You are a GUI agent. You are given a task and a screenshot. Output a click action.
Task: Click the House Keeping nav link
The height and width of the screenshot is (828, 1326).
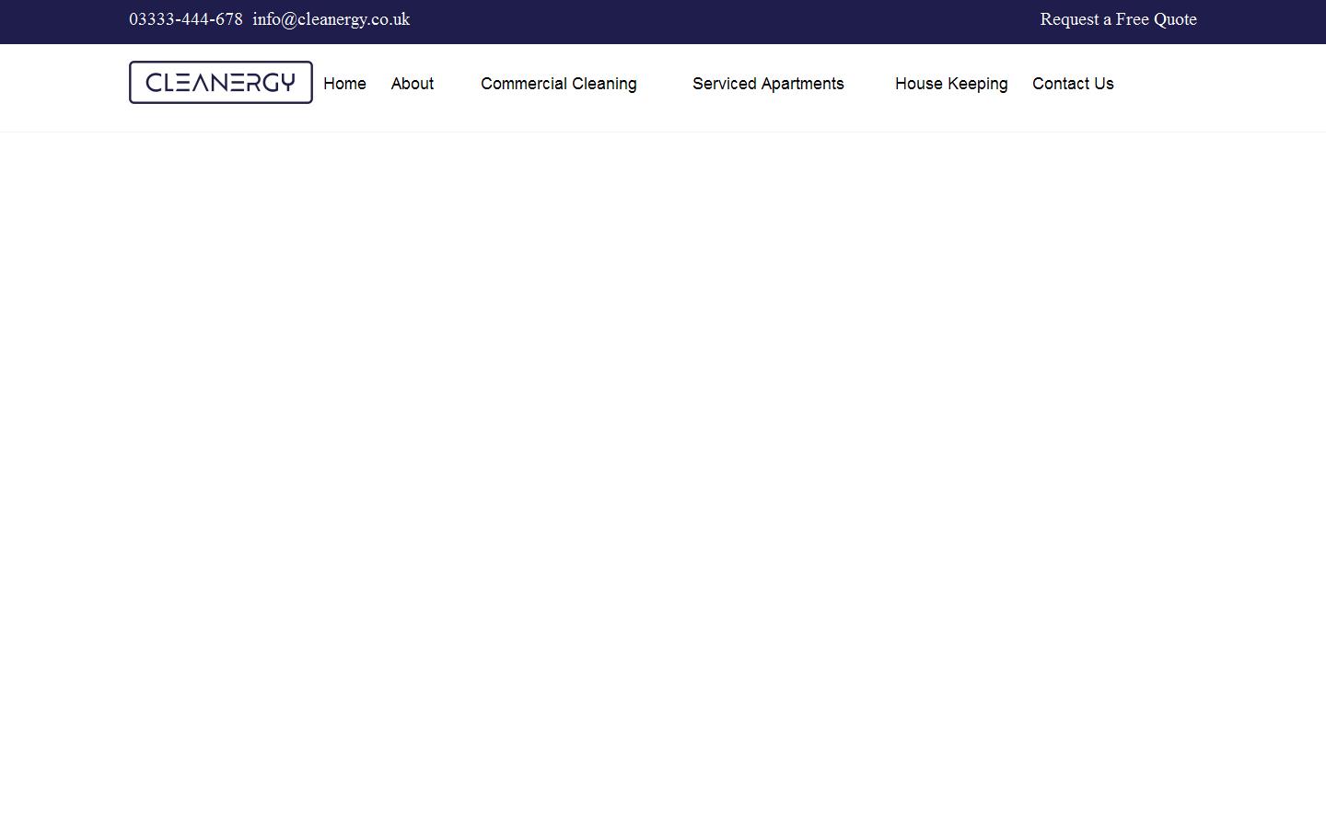point(951,84)
